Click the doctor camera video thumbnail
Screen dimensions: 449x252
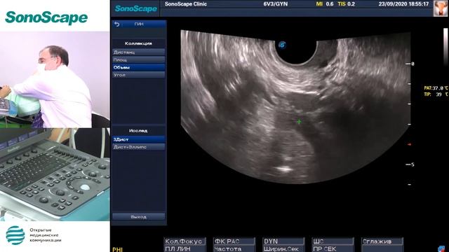tap(55, 80)
